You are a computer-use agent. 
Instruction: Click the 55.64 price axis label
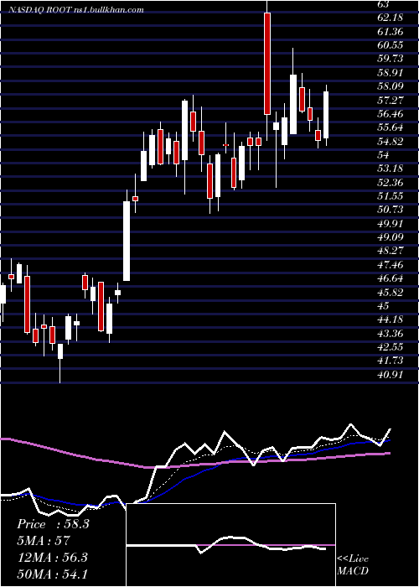(391, 127)
